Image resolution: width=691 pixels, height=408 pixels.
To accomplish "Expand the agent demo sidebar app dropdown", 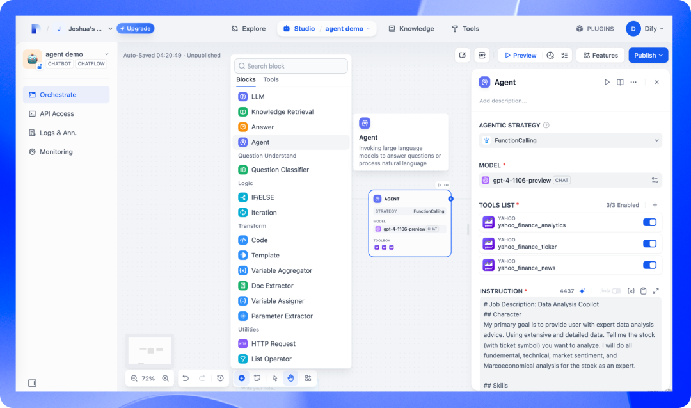I will pos(107,54).
